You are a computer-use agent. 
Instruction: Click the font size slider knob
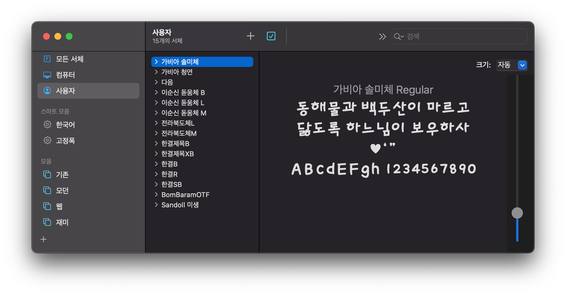(517, 213)
